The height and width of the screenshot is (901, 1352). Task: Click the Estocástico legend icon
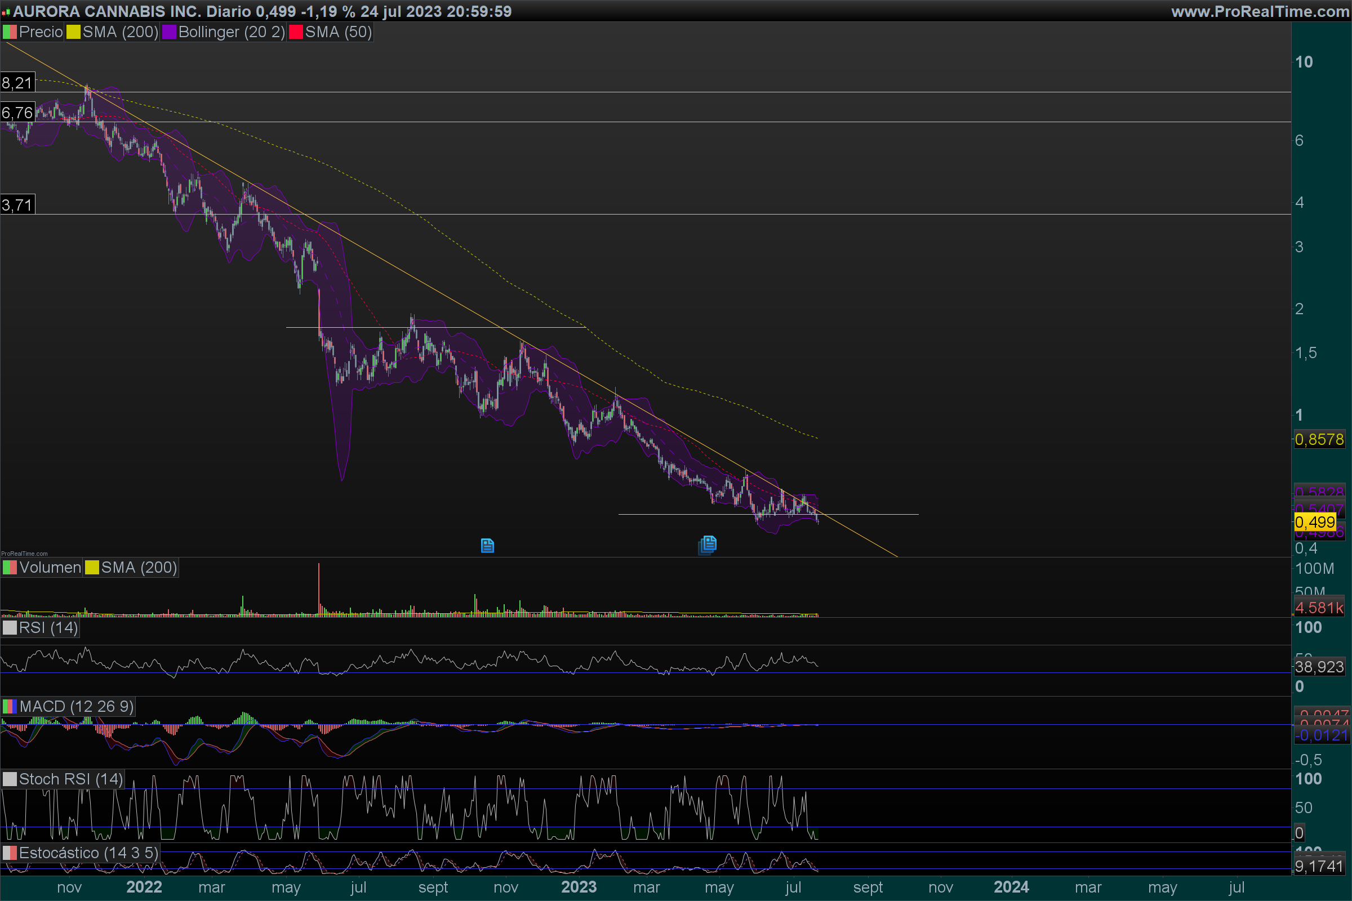coord(10,853)
